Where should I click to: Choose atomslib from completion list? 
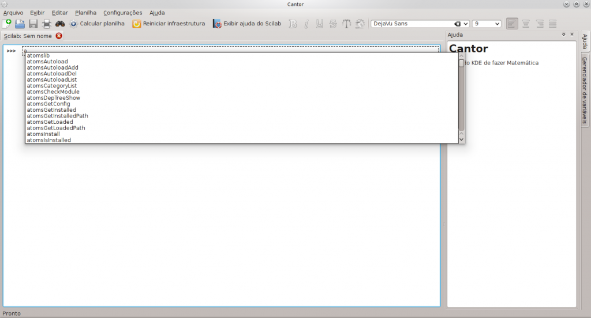(242, 56)
